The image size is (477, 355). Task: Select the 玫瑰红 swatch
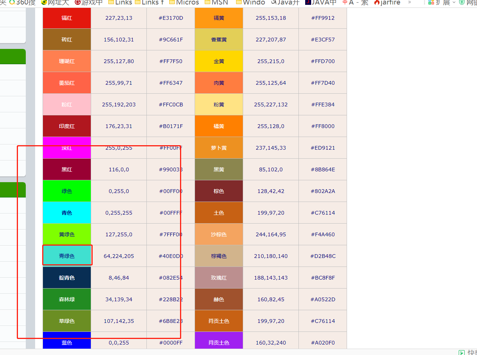[219, 278]
